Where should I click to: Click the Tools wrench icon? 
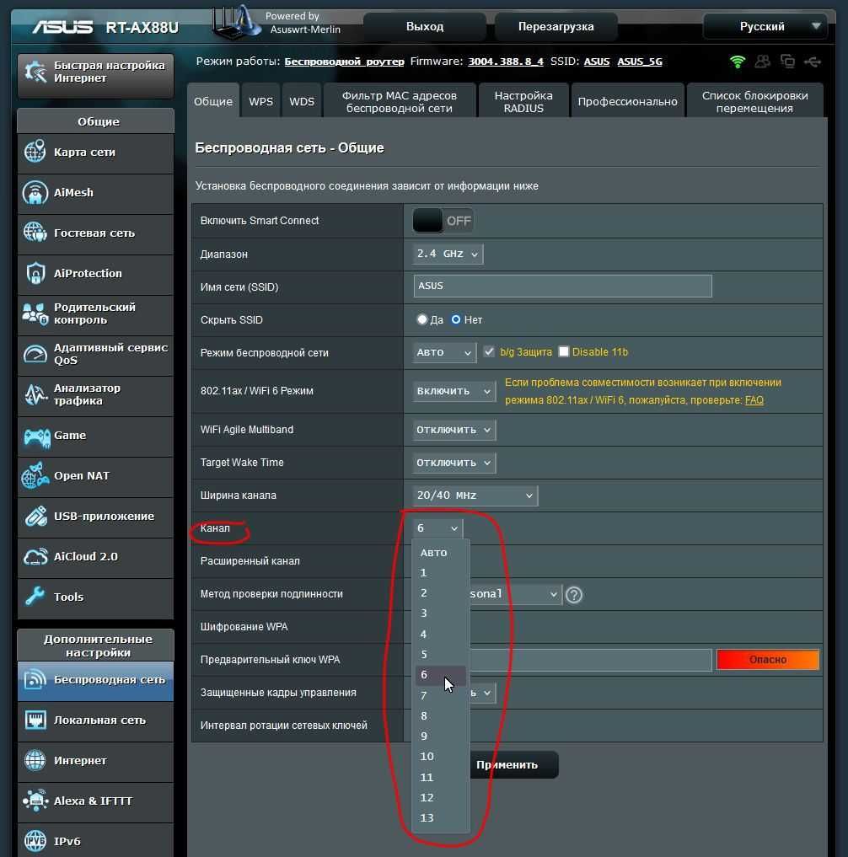(x=35, y=597)
